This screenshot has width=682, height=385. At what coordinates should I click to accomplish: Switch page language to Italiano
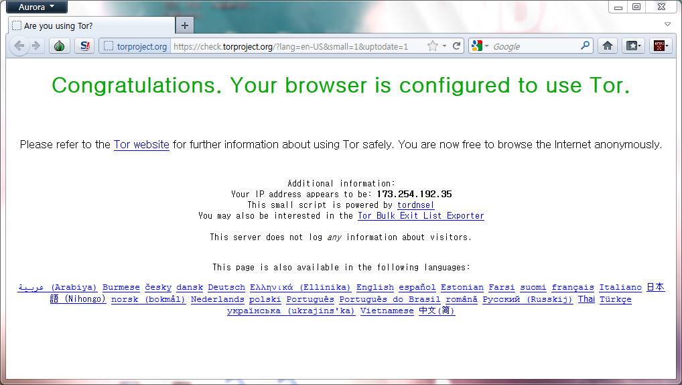(x=620, y=288)
